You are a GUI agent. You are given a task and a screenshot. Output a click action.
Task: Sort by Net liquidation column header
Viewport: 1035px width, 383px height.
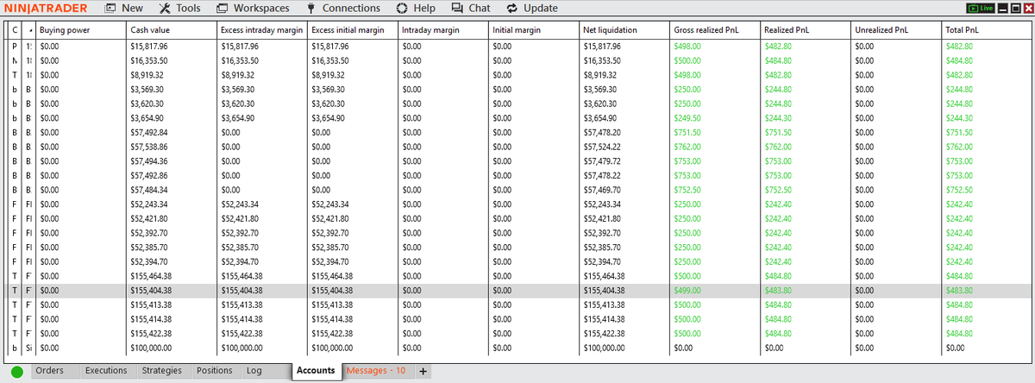coord(624,29)
